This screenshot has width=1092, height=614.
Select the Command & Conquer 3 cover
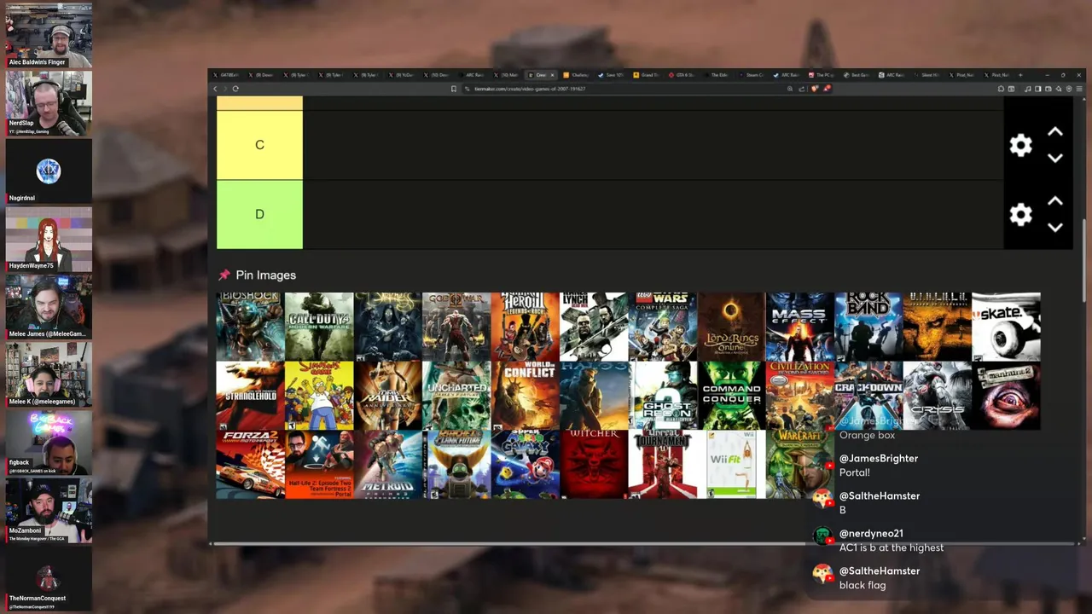(731, 396)
